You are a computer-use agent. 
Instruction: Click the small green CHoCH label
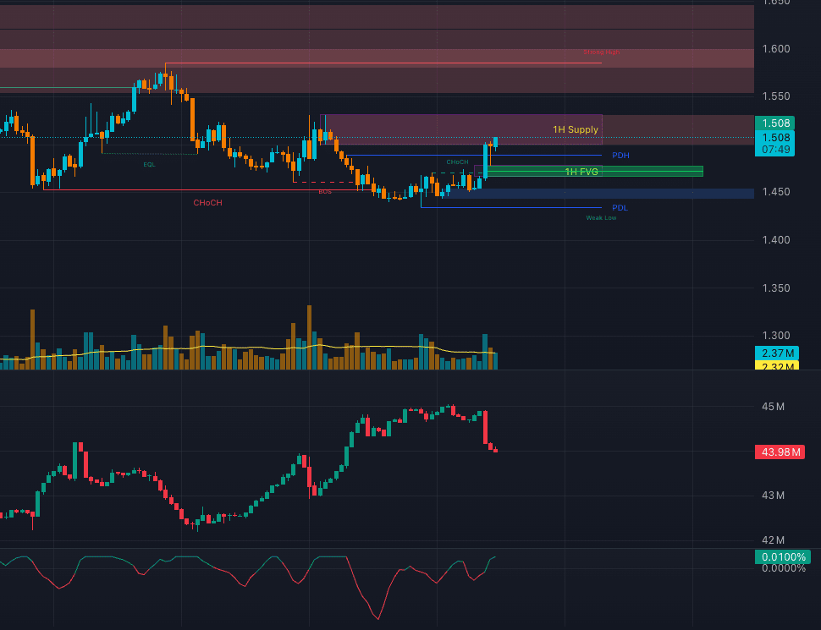tap(457, 162)
